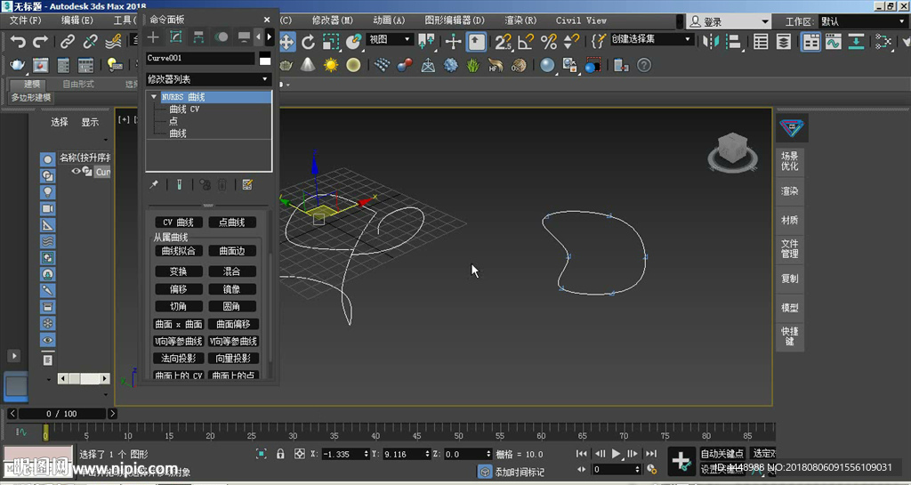911x485 pixels.
Task: Switch to the Modify panel tab
Action: point(175,37)
